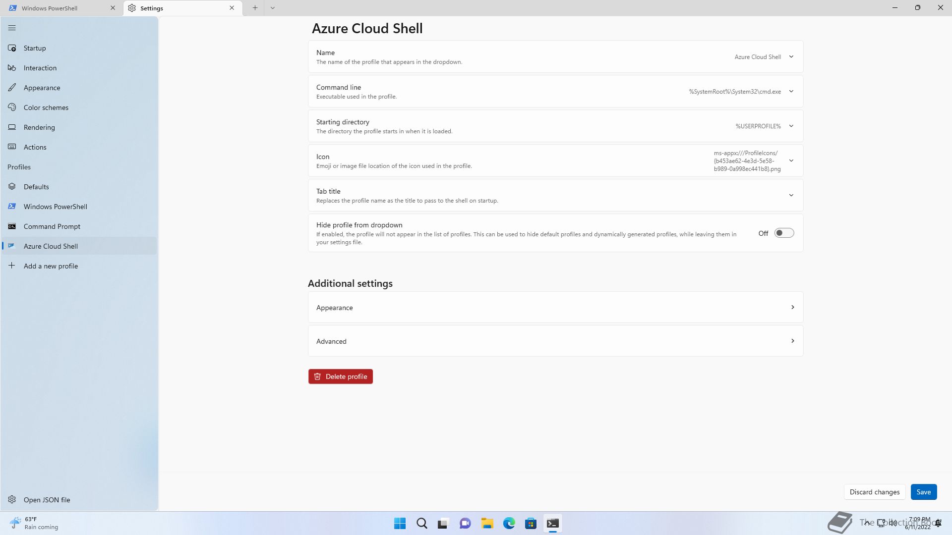Click the Rendering monitor icon
This screenshot has width=952, height=535.
tap(12, 127)
